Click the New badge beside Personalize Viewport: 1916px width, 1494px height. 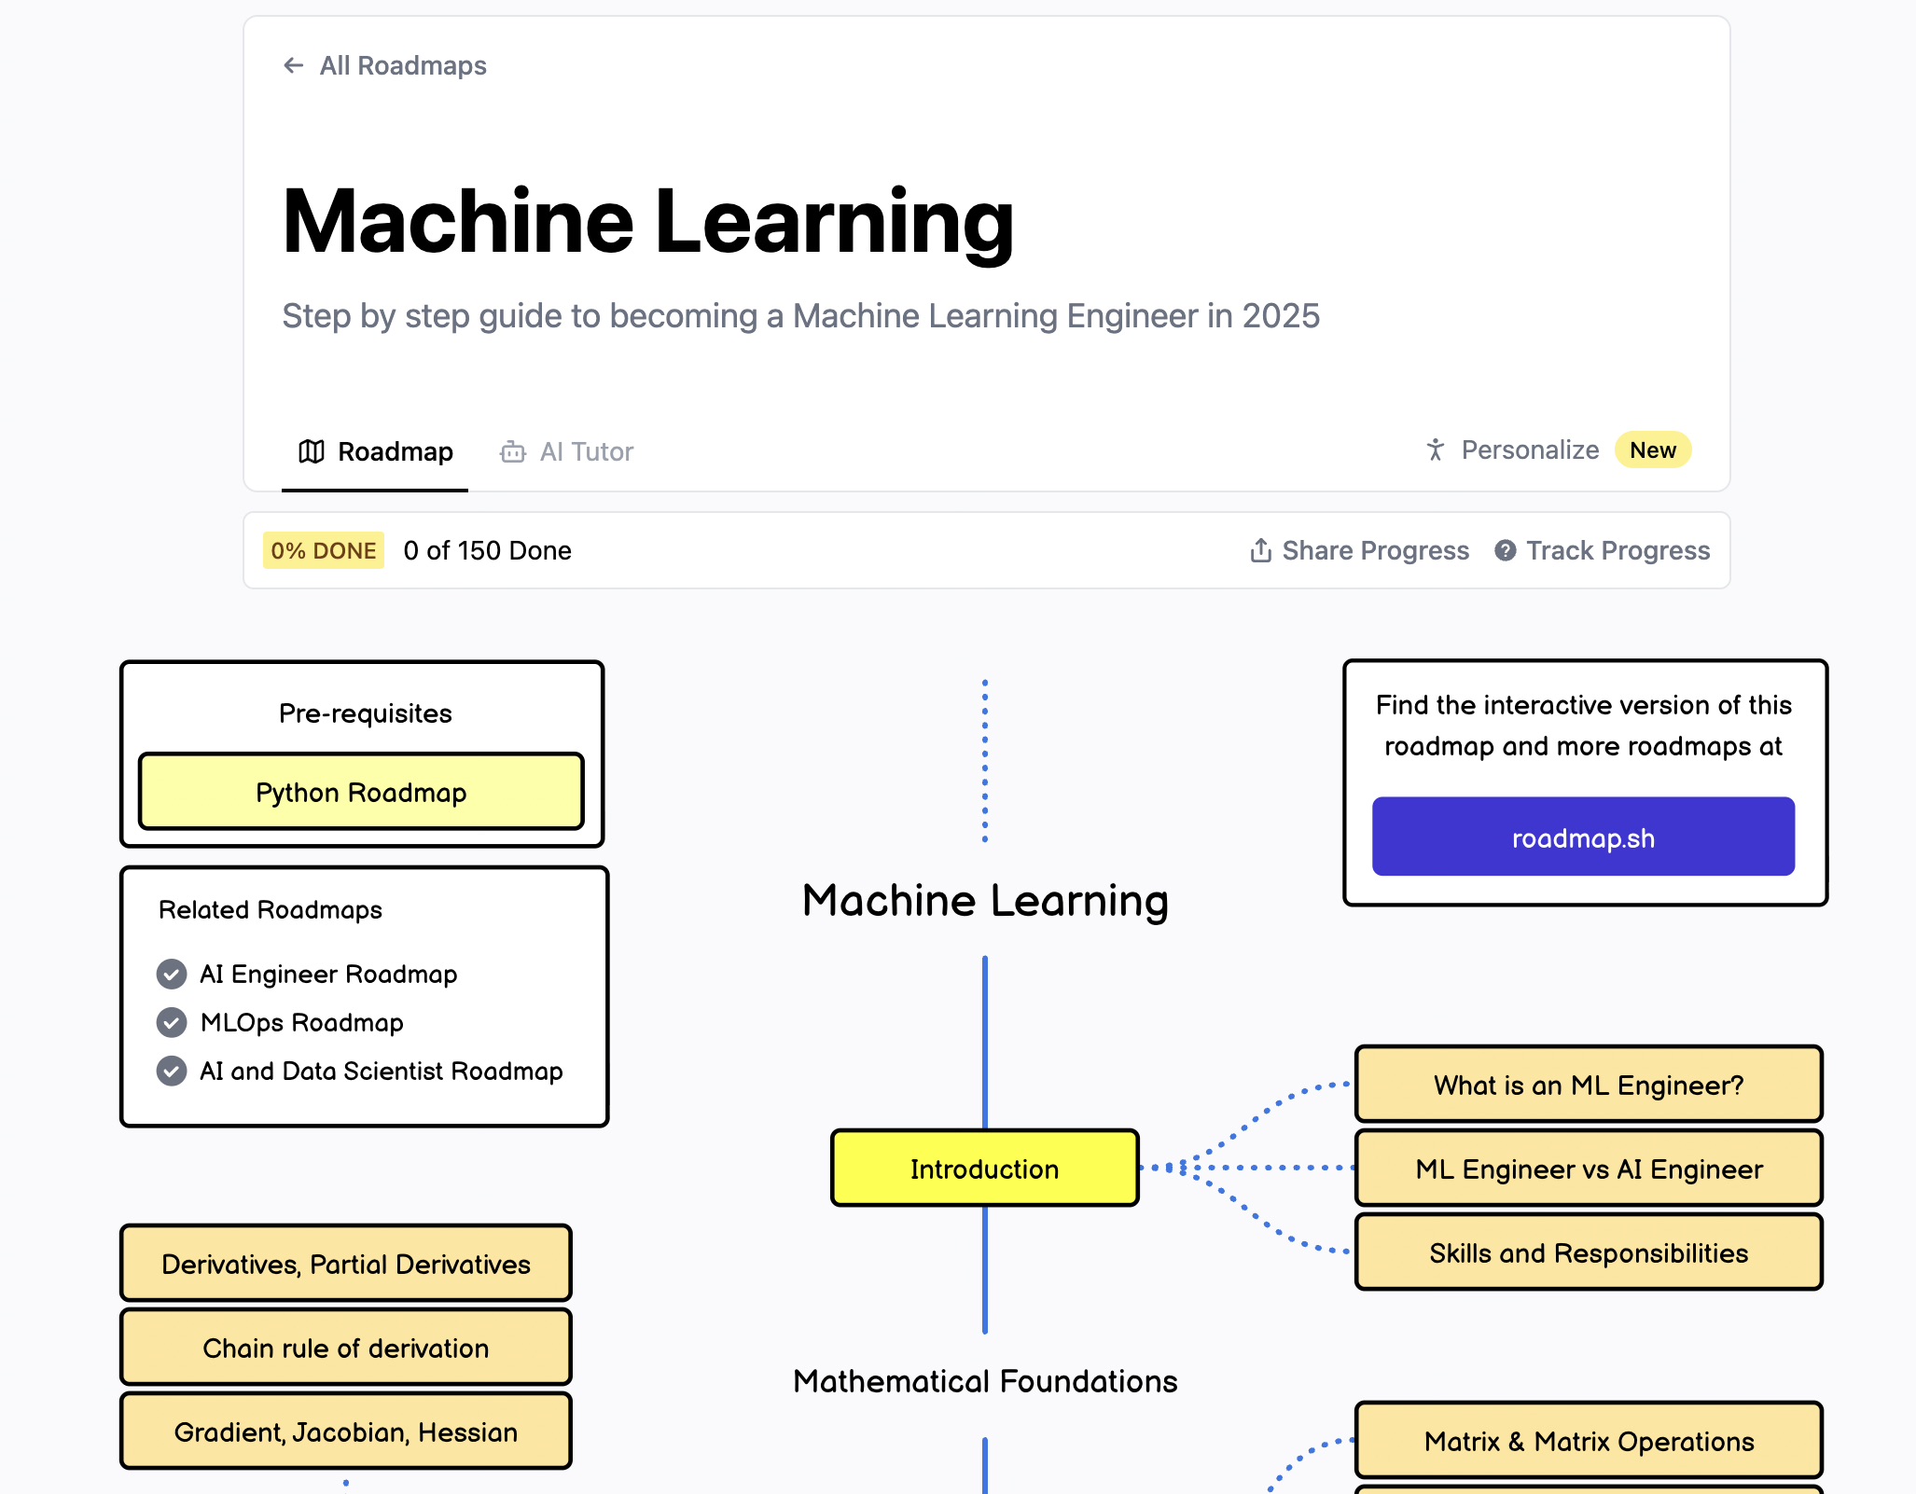point(1653,450)
